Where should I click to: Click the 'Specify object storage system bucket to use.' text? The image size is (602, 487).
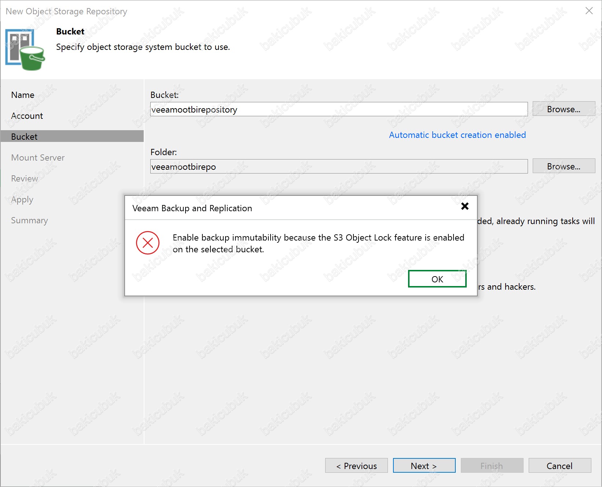tap(143, 47)
